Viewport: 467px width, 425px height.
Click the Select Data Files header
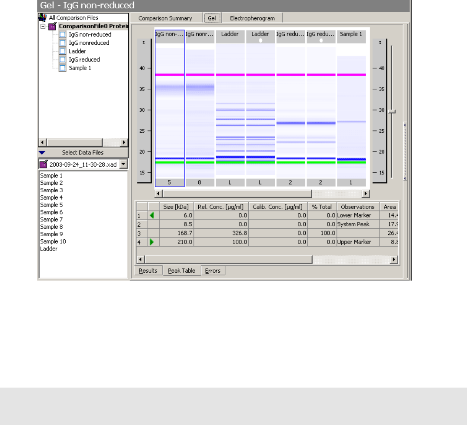pos(83,153)
